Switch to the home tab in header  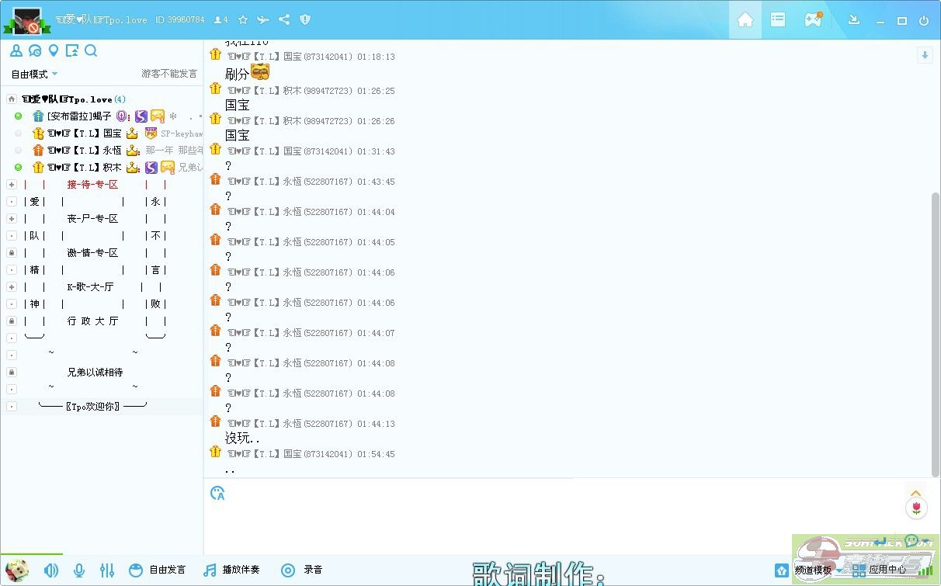click(745, 20)
